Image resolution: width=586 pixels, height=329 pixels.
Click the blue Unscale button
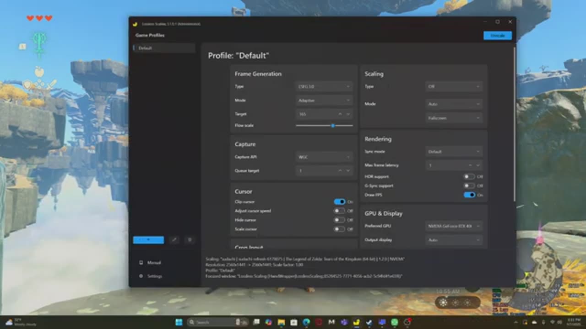(498, 36)
